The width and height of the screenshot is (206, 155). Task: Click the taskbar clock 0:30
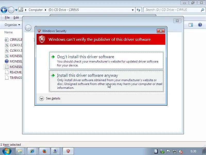point(193,151)
